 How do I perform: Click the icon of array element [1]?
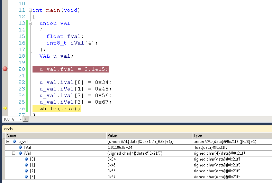26,165
